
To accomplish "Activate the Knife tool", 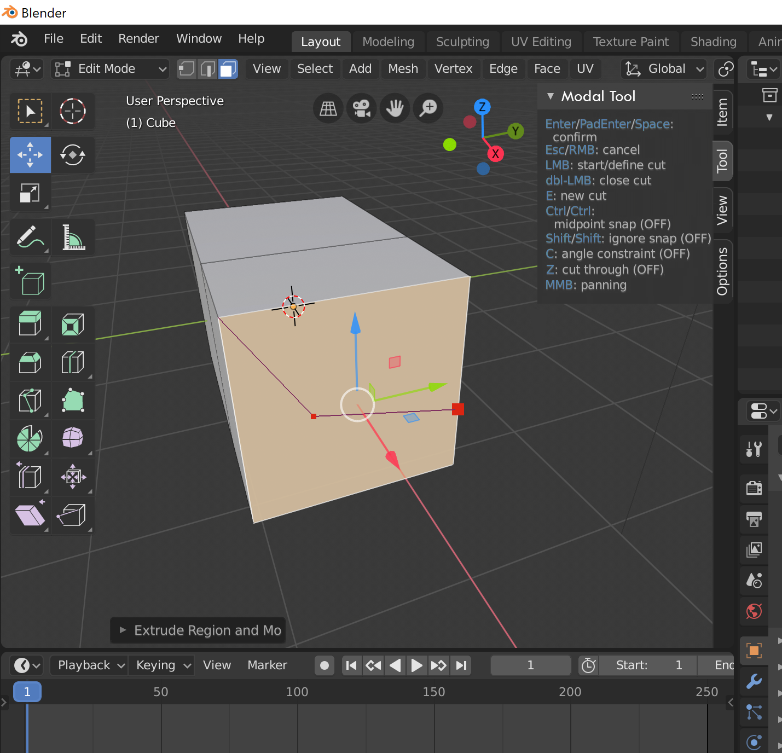I will (x=30, y=401).
